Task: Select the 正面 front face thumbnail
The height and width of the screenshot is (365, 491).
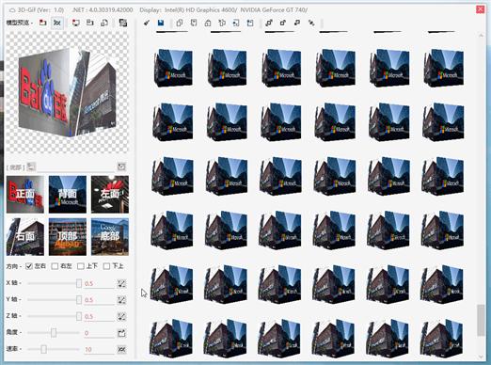Action: (25, 194)
